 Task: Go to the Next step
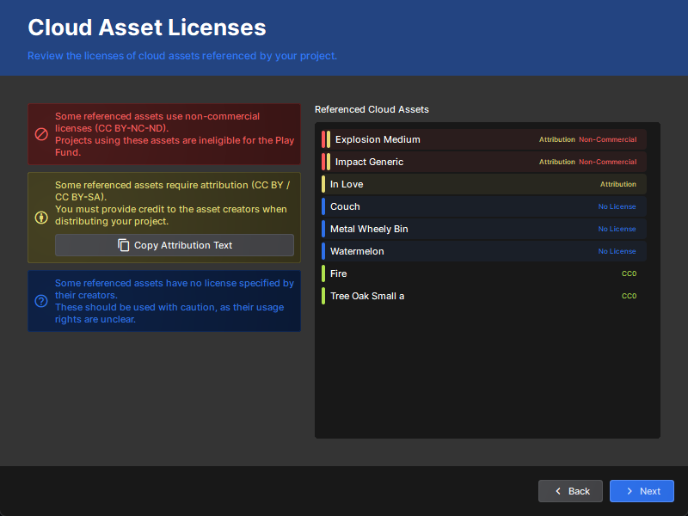642,491
